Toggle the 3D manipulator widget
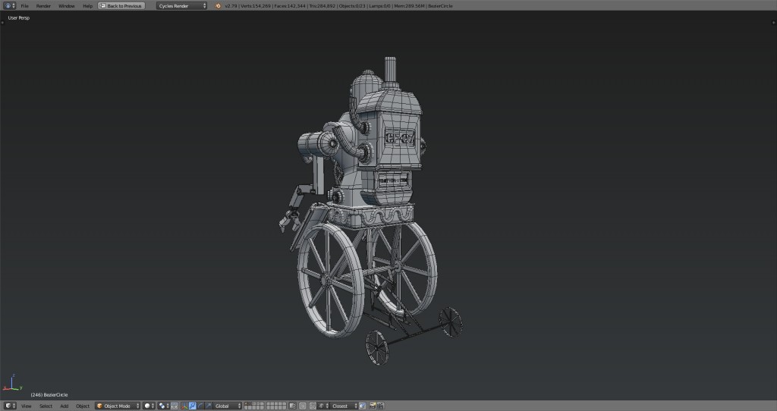777x411 pixels. point(184,406)
